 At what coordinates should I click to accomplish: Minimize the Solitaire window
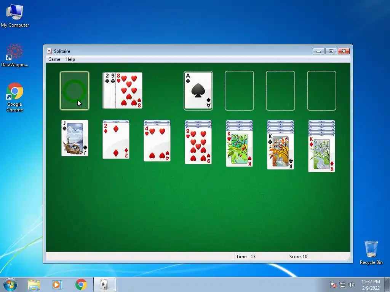[x=318, y=51]
